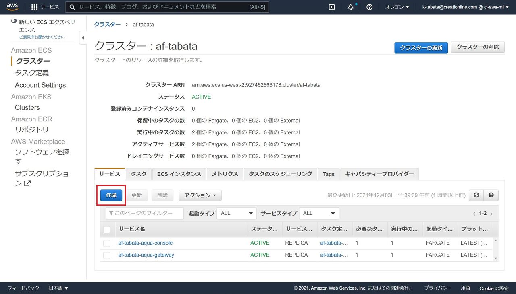Open the af-tabata-aqua-console service link

pyautogui.click(x=145, y=243)
